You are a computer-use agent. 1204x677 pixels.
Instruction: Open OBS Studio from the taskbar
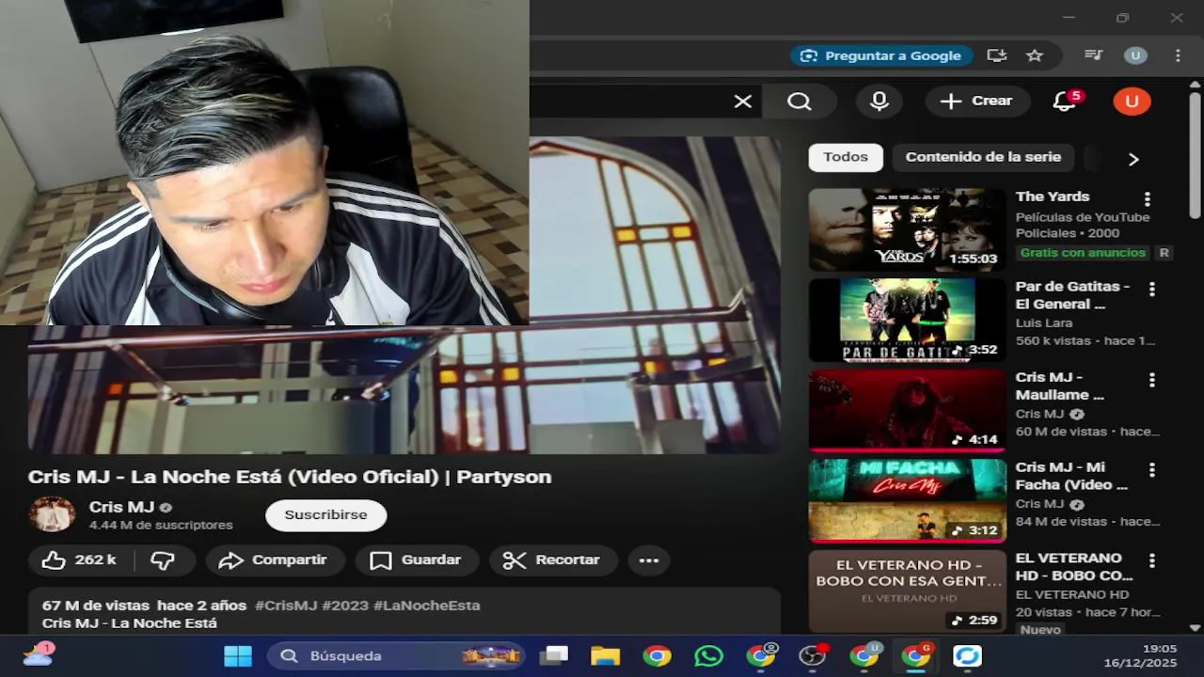(813, 656)
